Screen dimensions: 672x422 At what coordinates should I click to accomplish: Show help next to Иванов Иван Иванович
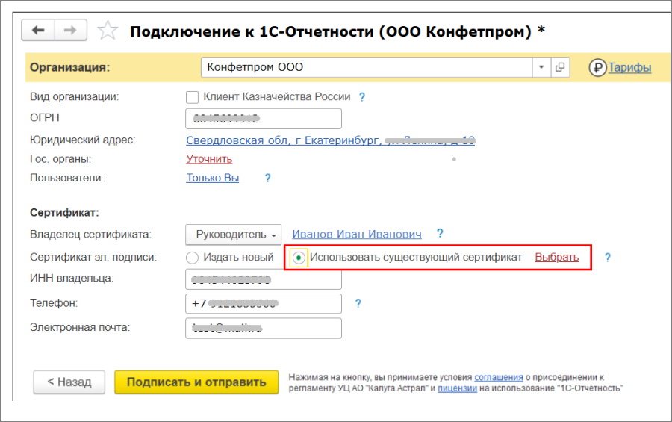pos(440,233)
